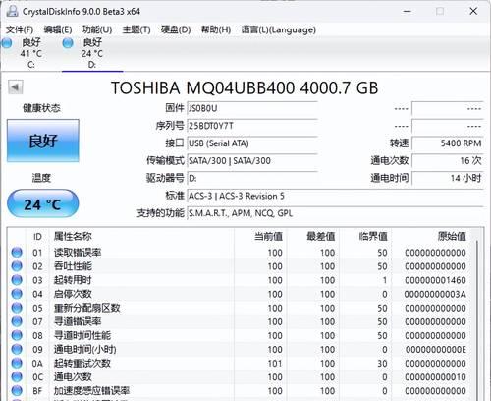This screenshot has height=401, width=491.
Task: Select the 寻道错误率 attribute row
Action: point(239,321)
